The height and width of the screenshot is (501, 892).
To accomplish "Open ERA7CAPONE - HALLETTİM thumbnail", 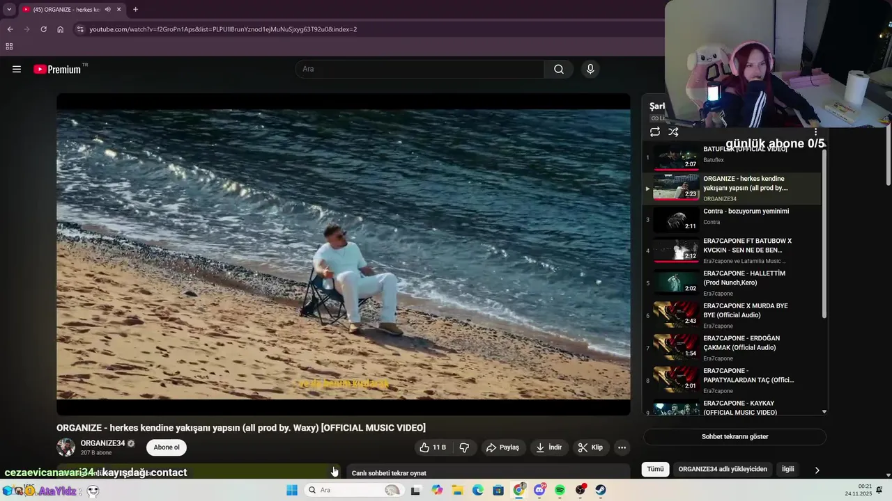I will tap(676, 282).
